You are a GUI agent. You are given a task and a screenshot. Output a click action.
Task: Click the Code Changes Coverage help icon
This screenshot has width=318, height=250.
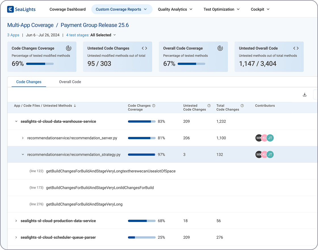click(154, 106)
